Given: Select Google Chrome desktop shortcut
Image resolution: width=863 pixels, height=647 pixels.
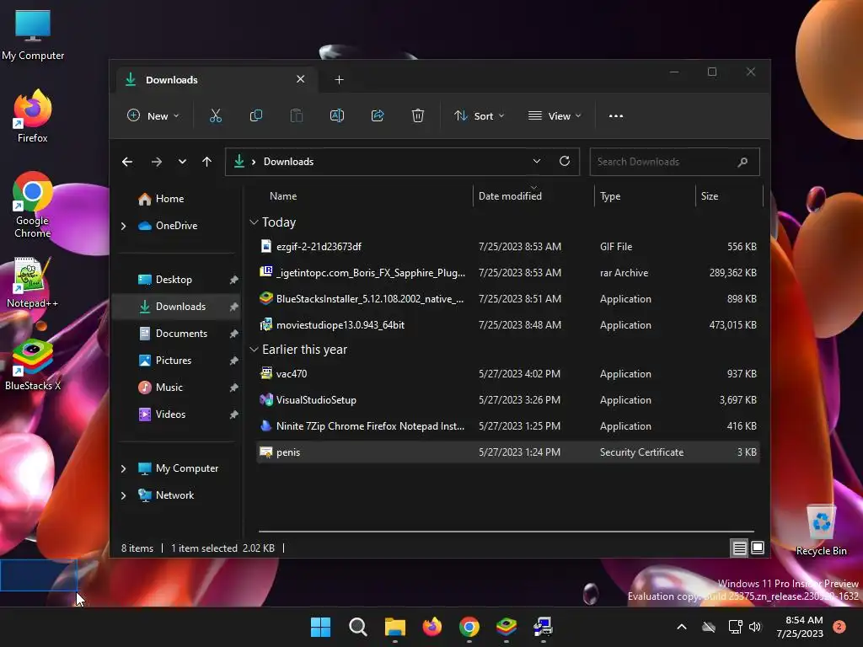Looking at the screenshot, I should pyautogui.click(x=33, y=205).
